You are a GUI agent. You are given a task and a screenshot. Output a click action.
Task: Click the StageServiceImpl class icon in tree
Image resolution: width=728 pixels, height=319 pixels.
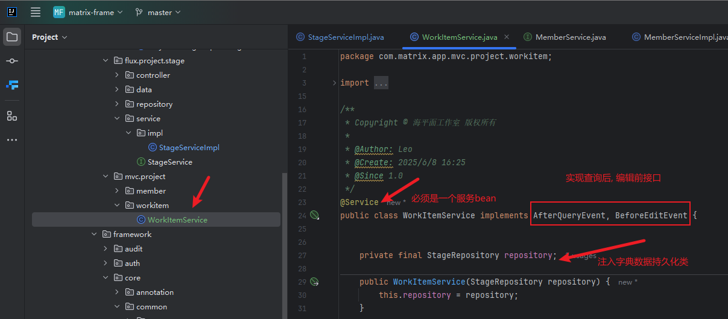pyautogui.click(x=153, y=148)
